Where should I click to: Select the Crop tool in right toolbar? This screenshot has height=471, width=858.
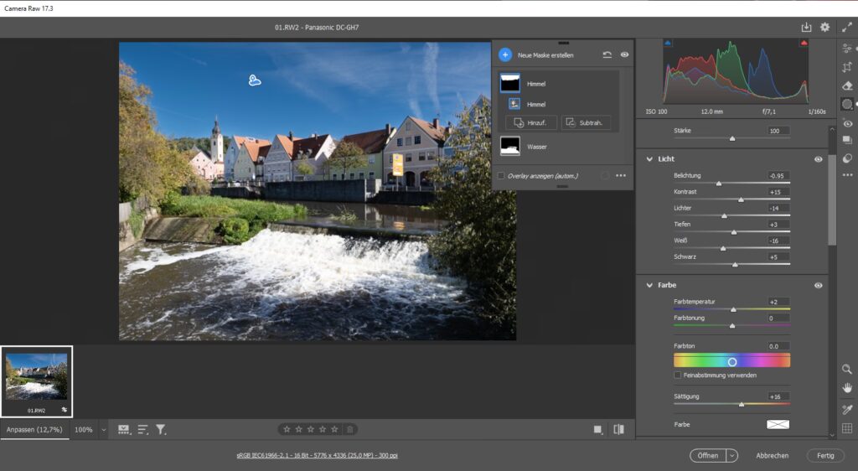coord(847,67)
